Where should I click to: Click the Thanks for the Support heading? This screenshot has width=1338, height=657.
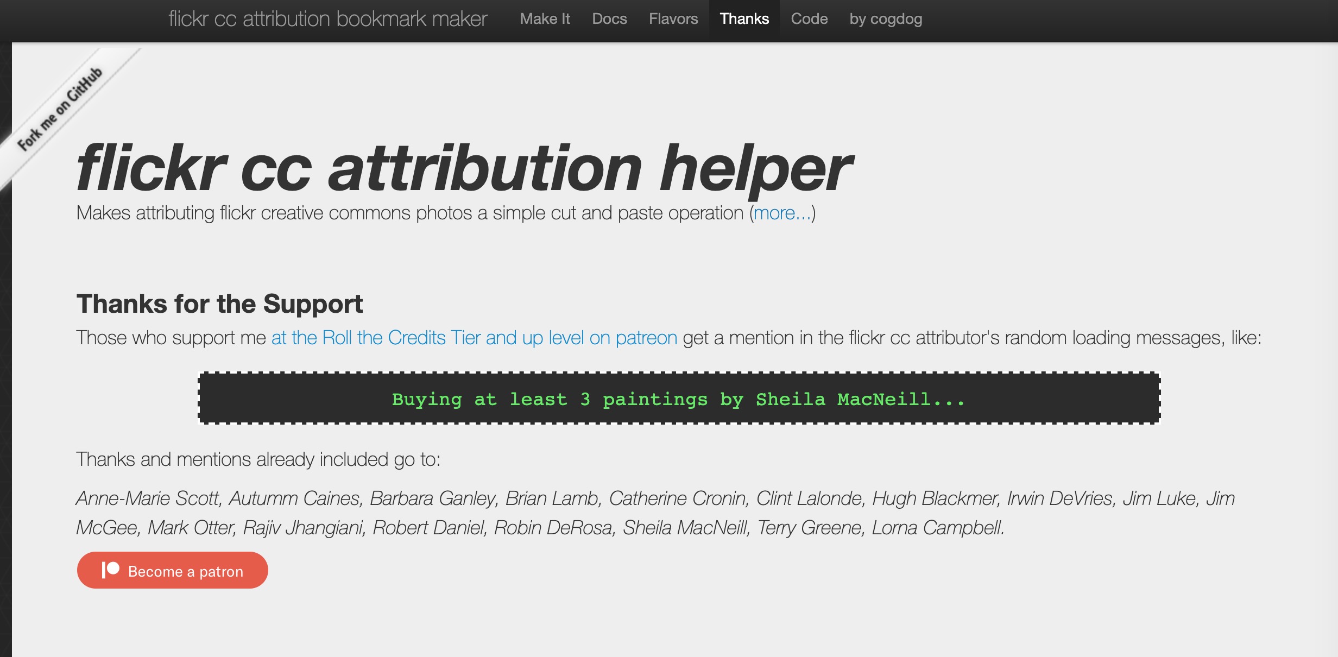coord(219,304)
